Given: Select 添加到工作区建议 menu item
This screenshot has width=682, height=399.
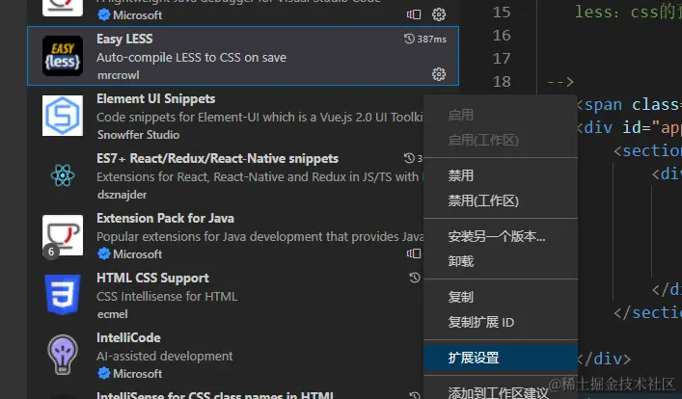Looking at the screenshot, I should click(x=501, y=392).
